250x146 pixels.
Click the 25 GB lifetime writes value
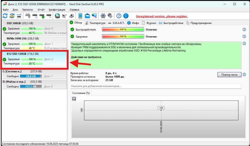tap(109, 80)
